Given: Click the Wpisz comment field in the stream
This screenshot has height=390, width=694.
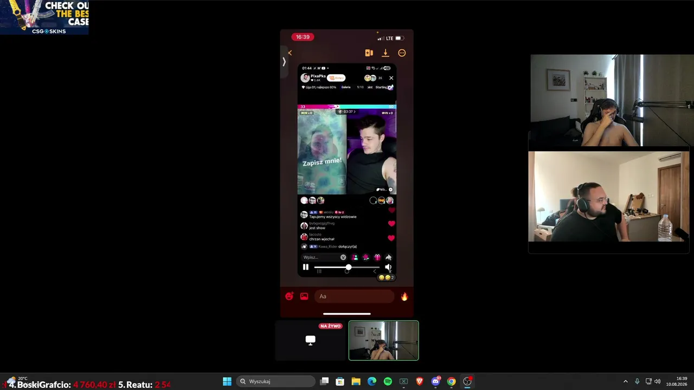Looking at the screenshot, I should [324, 257].
